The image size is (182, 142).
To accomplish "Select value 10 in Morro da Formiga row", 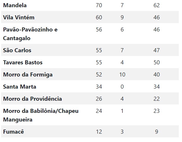I will (122, 74).
